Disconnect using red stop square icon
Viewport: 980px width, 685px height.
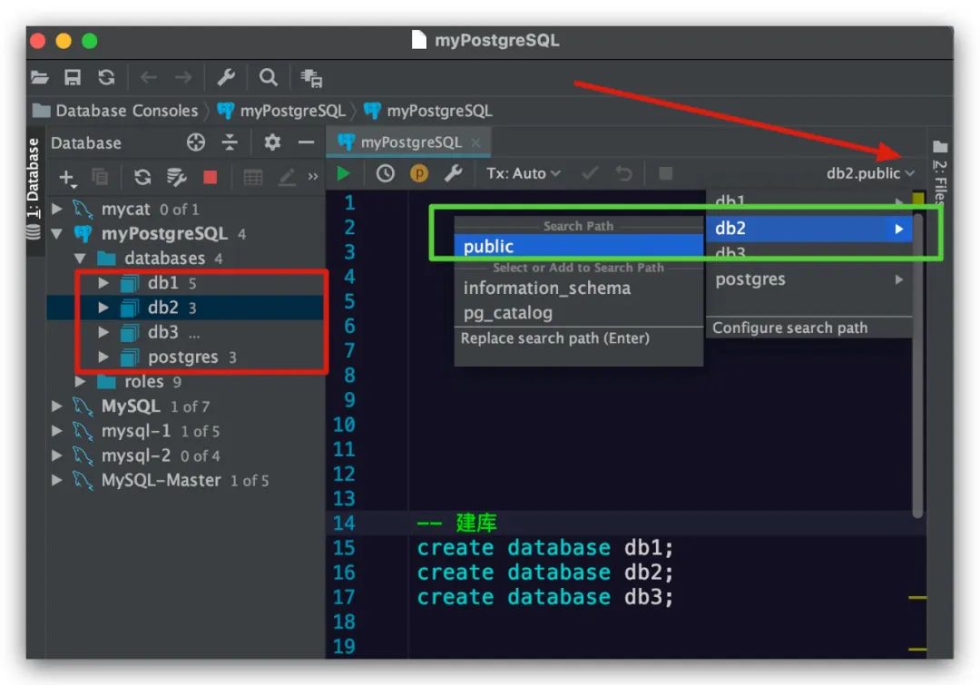(210, 178)
